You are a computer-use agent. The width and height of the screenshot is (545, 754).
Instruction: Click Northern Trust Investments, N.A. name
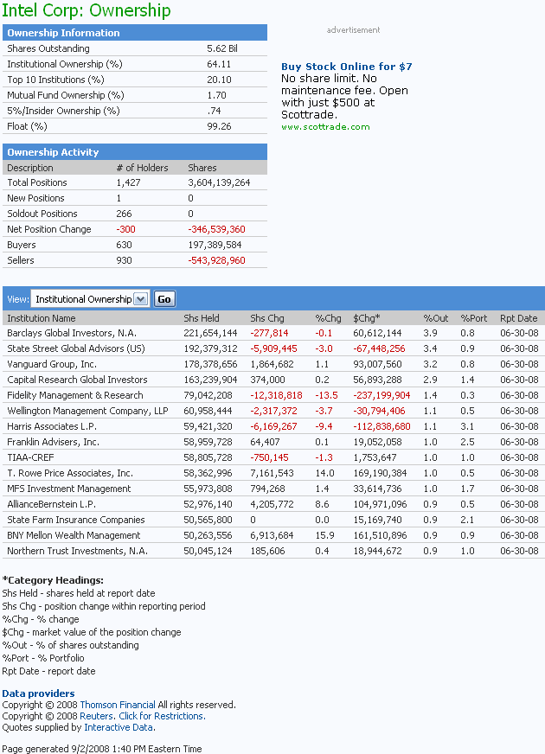click(78, 551)
